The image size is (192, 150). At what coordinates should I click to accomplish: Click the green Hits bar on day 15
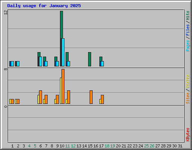pyautogui.click(x=90, y=59)
